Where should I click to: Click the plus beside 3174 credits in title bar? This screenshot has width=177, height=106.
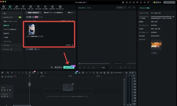(160, 2)
